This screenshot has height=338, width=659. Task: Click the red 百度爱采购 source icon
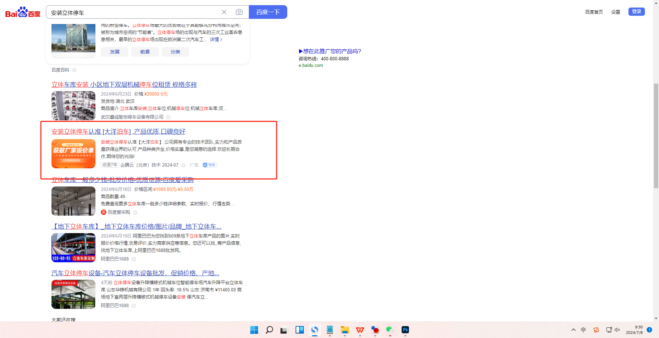[104, 212]
